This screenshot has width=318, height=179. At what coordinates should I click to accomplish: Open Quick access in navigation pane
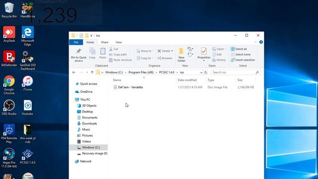point(86,84)
